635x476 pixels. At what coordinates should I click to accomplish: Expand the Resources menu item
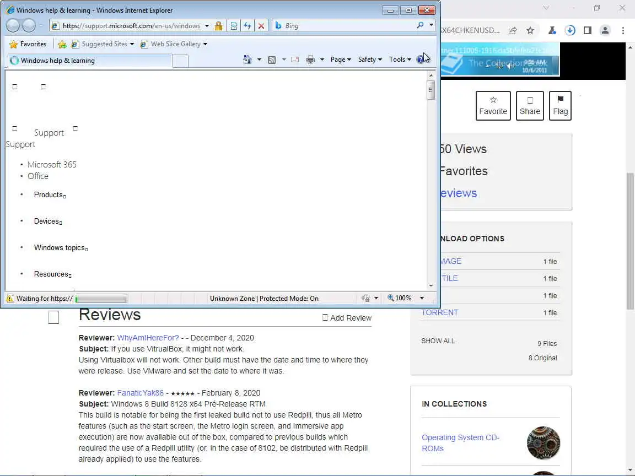pos(53,274)
